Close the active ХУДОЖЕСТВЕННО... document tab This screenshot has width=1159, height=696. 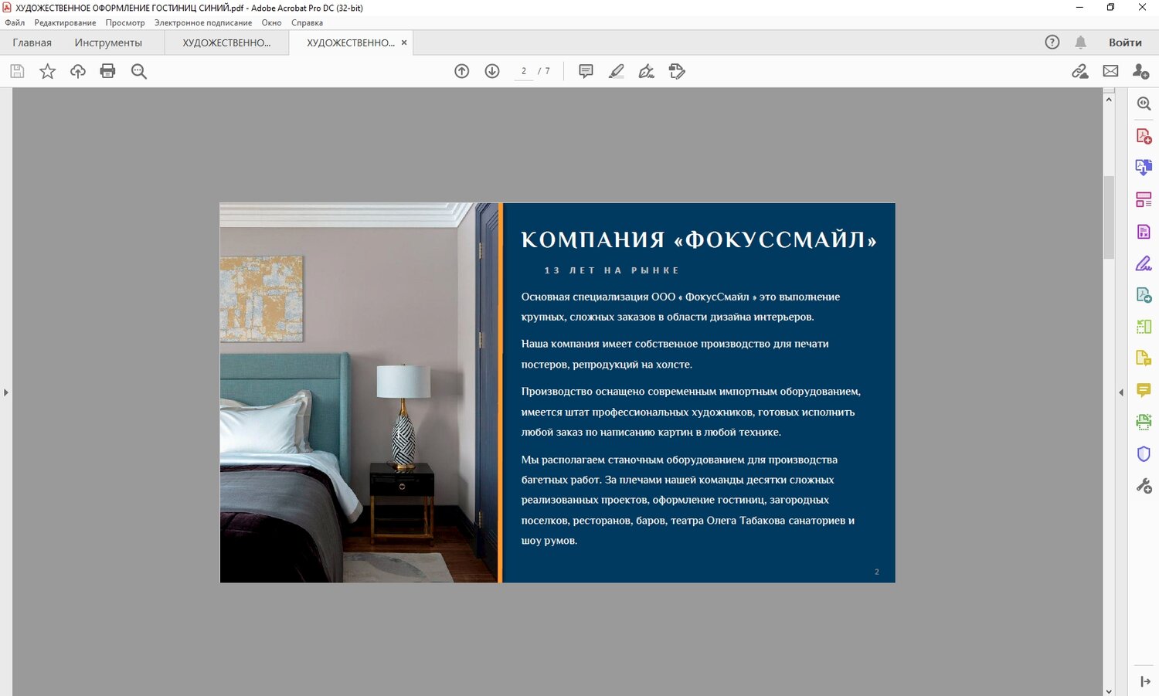pos(404,42)
